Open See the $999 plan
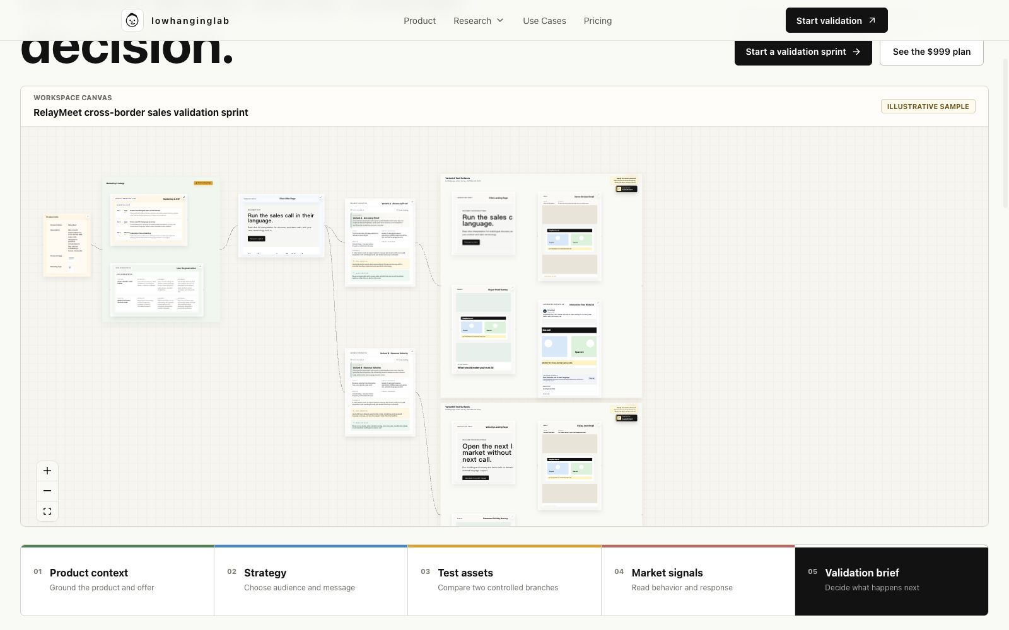 pyautogui.click(x=931, y=52)
